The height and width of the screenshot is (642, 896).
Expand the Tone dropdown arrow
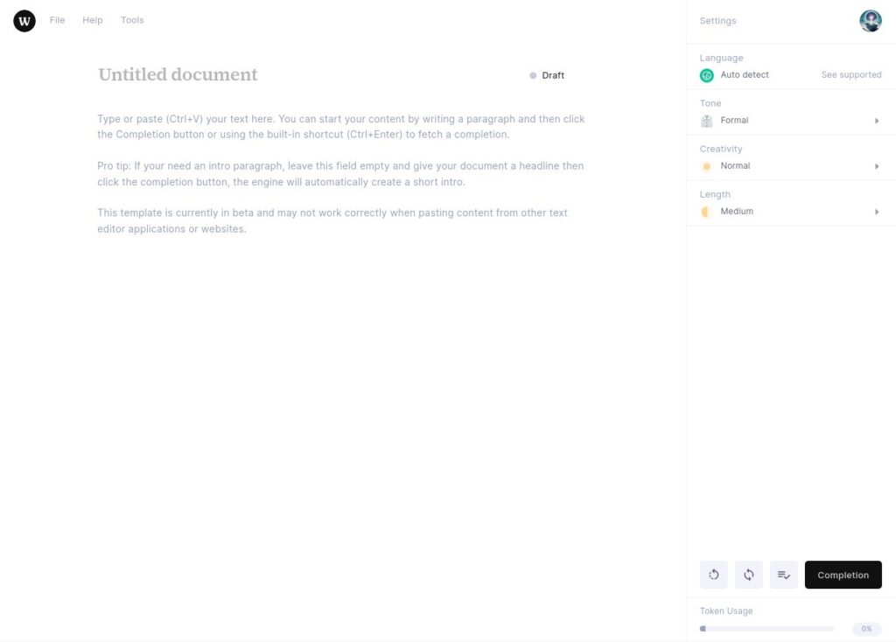coord(877,121)
